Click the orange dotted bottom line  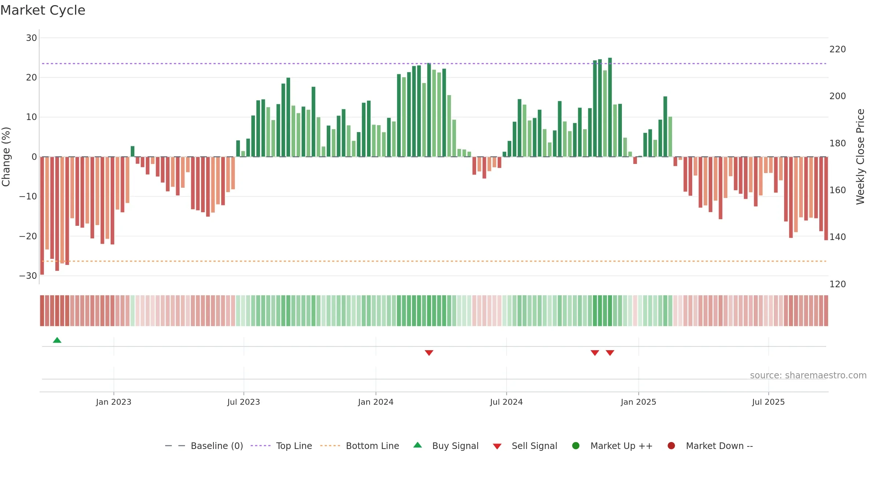pos(434,261)
